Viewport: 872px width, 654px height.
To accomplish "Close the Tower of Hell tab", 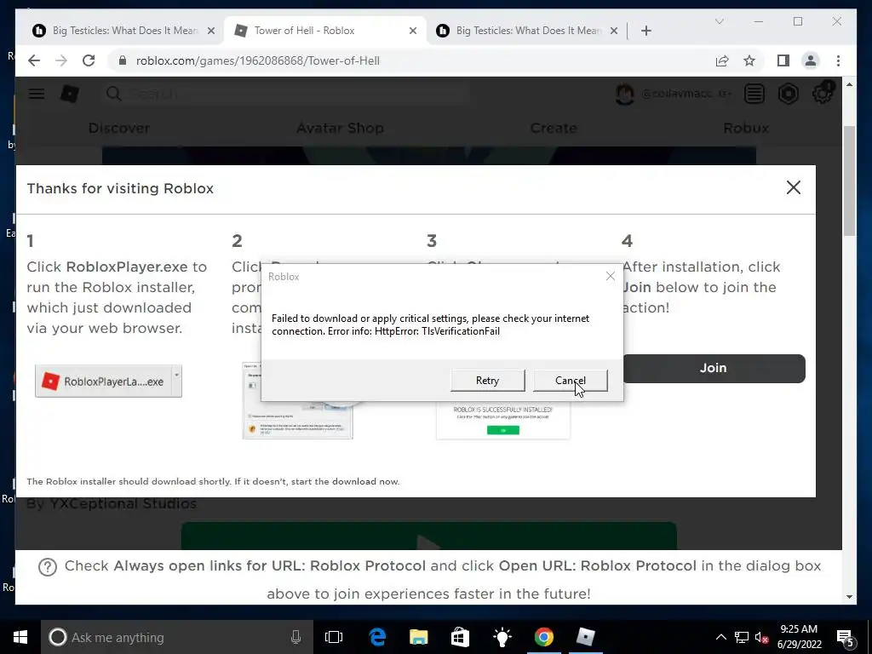I will click(x=413, y=31).
